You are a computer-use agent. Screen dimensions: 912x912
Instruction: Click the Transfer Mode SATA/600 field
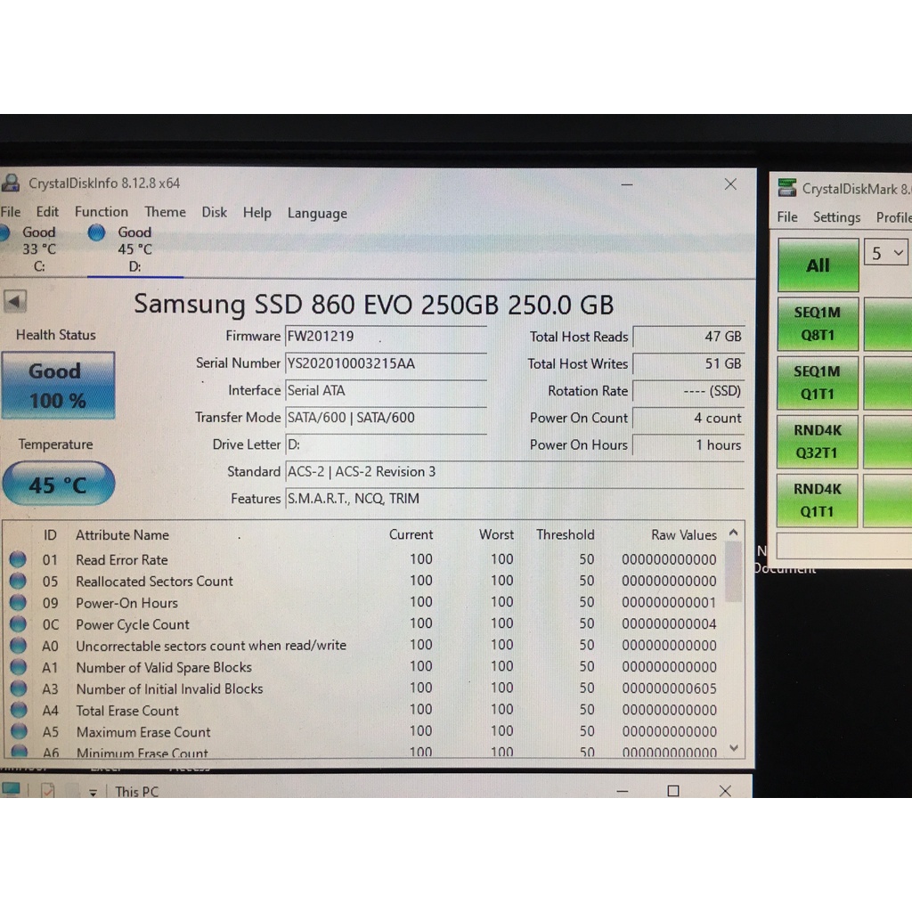[386, 418]
